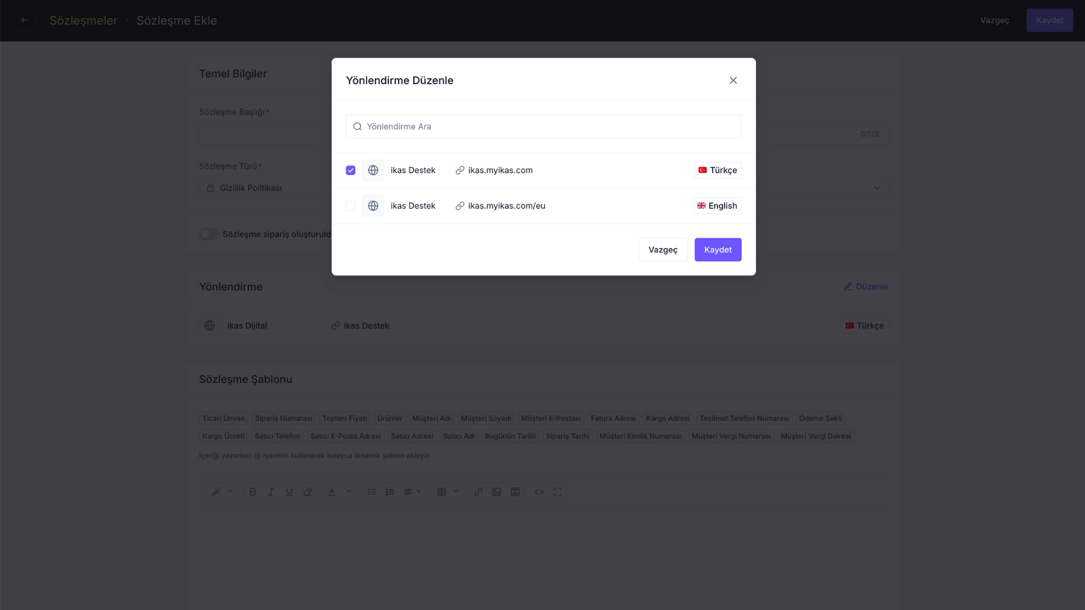Open the Sözleşme Türü dropdown chevron

(877, 188)
